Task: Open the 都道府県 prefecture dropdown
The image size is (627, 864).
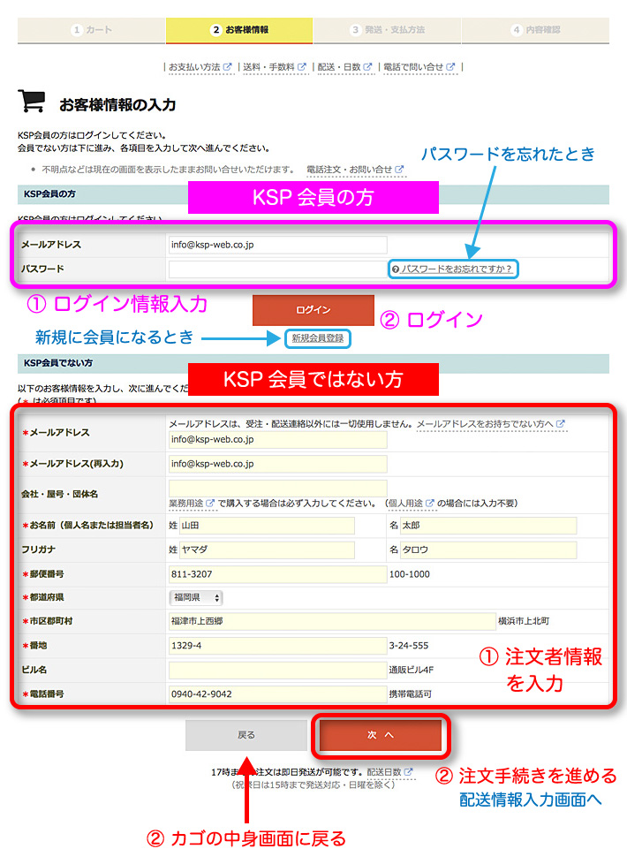Action: coord(195,597)
